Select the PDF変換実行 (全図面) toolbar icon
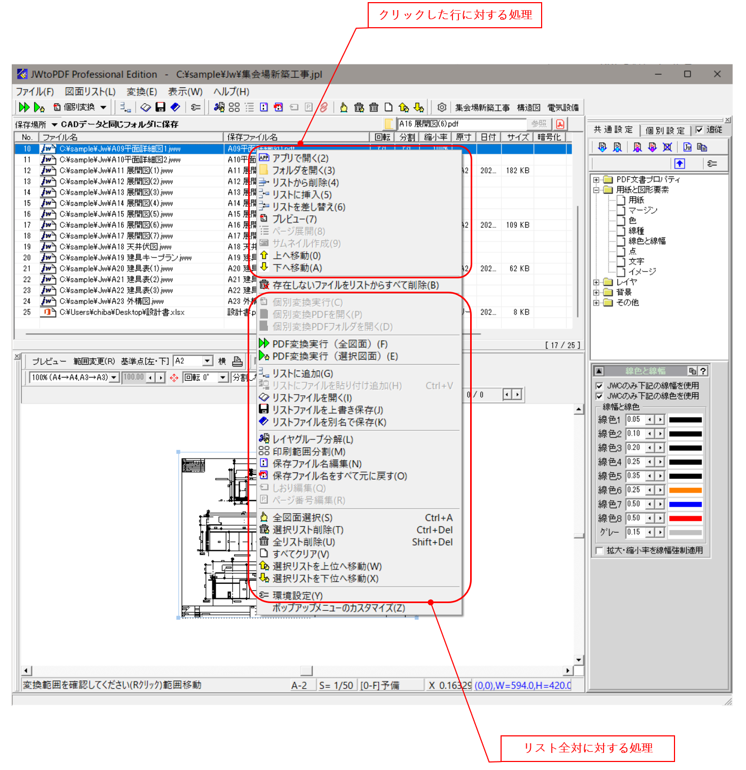 (x=25, y=107)
